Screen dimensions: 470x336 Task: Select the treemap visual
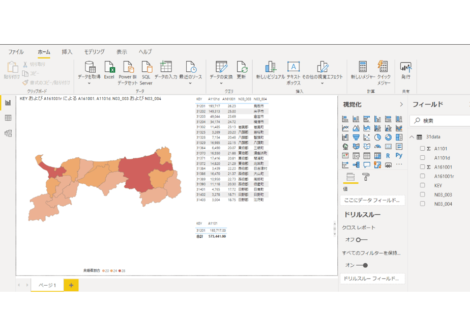pyautogui.click(x=399, y=137)
